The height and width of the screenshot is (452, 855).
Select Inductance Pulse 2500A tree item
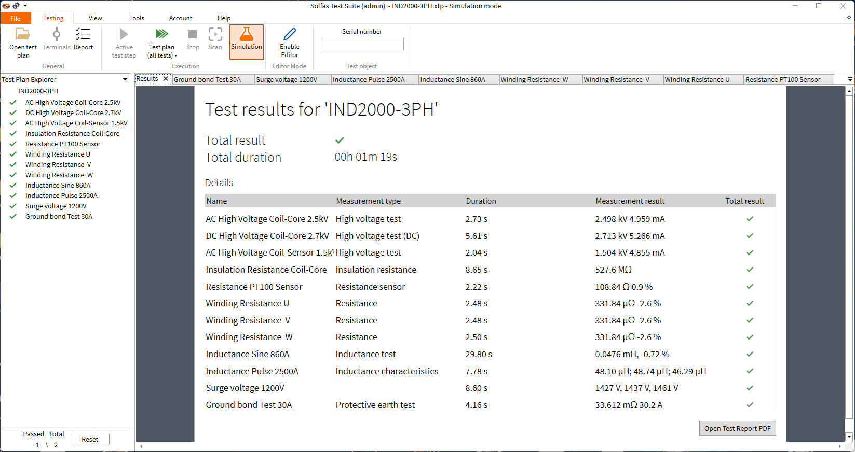click(61, 195)
